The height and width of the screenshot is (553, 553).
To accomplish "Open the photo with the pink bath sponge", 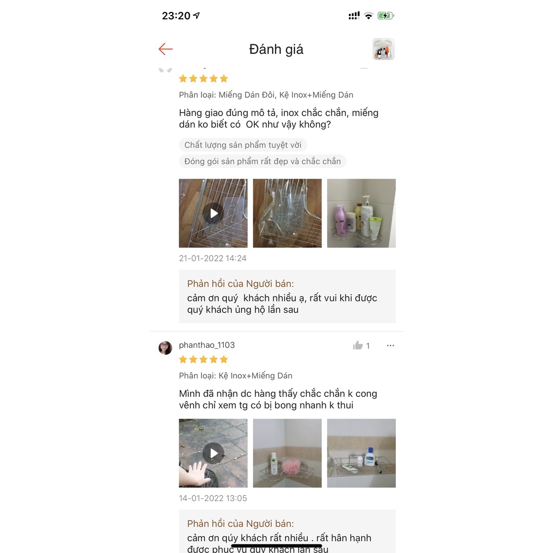I will [287, 453].
